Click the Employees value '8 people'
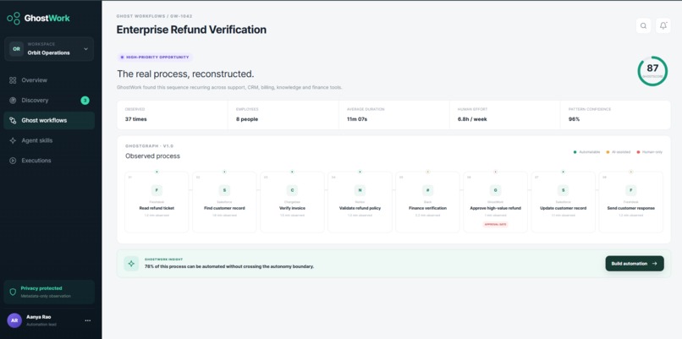Screen dimensions: 682x339 (x=247, y=119)
